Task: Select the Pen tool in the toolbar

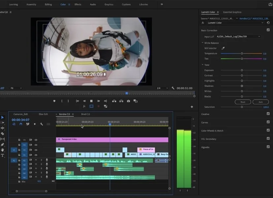Action: pyautogui.click(x=3, y=144)
